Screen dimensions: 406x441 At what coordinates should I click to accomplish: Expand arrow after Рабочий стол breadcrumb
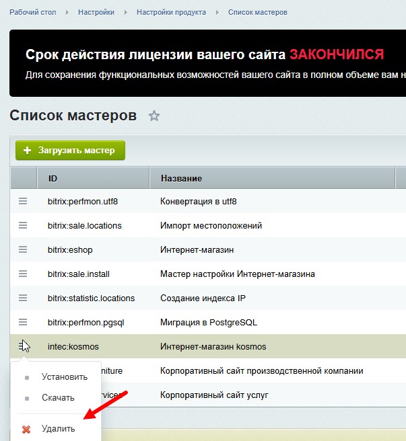click(67, 13)
